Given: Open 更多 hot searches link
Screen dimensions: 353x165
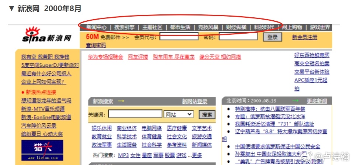Looking at the screenshot, I should [x=197, y=155].
